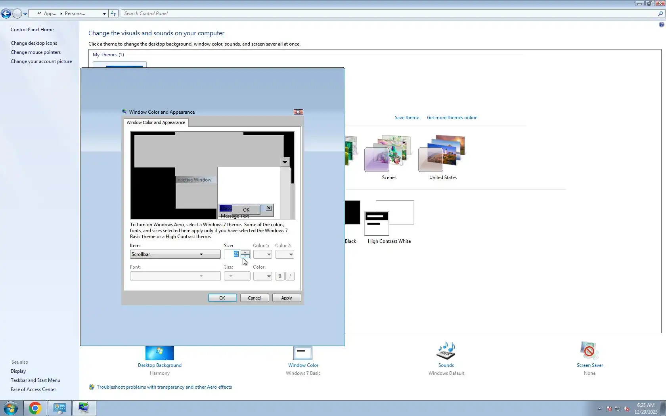
Task: Click the preview message box close X
Action: [269, 208]
